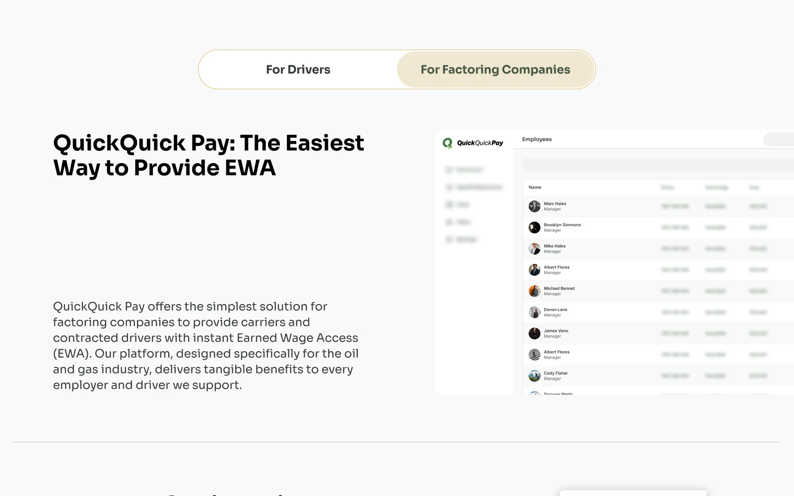Click Cody Fisher avatar picture
The image size is (794, 496).
click(x=534, y=376)
